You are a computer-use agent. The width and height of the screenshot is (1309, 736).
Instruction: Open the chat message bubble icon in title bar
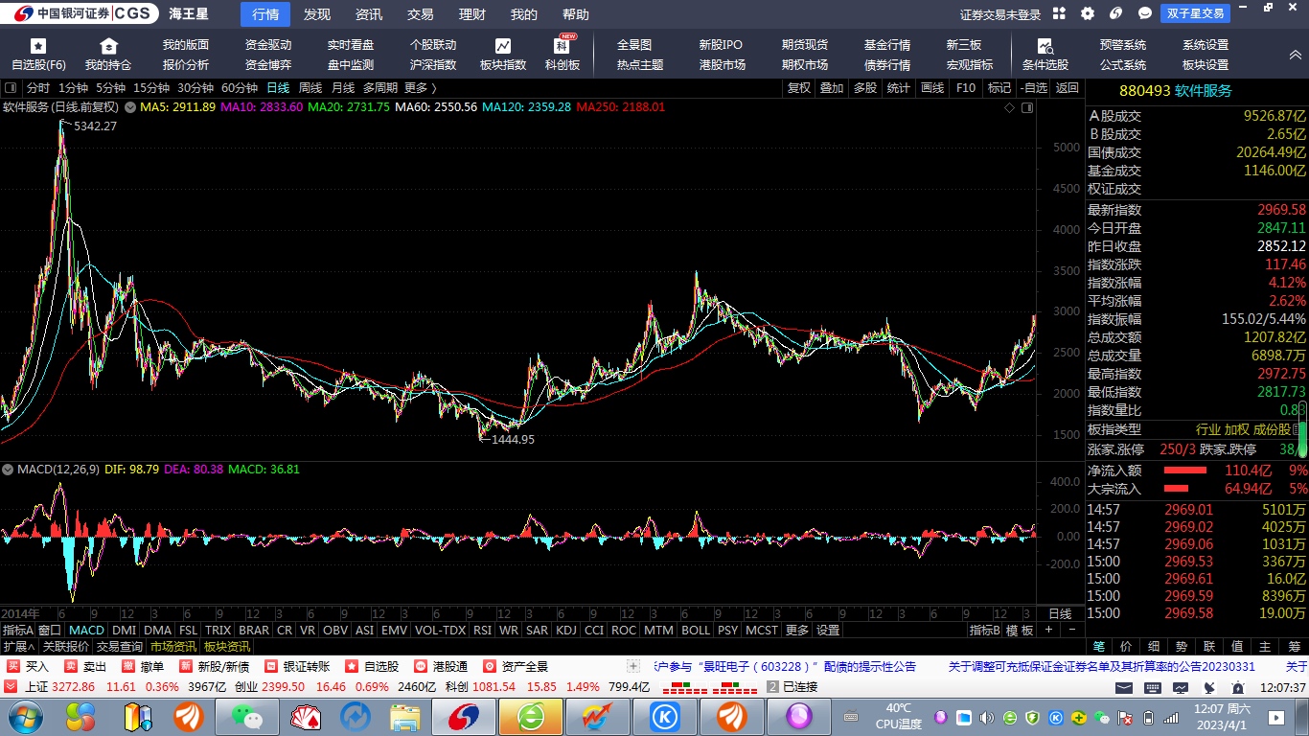tap(1145, 13)
